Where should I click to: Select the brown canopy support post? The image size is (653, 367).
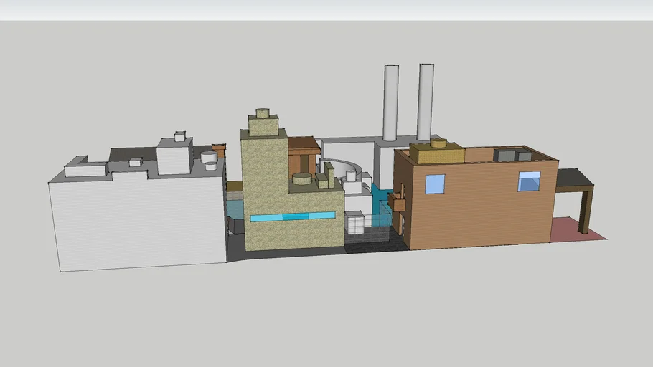(585, 211)
